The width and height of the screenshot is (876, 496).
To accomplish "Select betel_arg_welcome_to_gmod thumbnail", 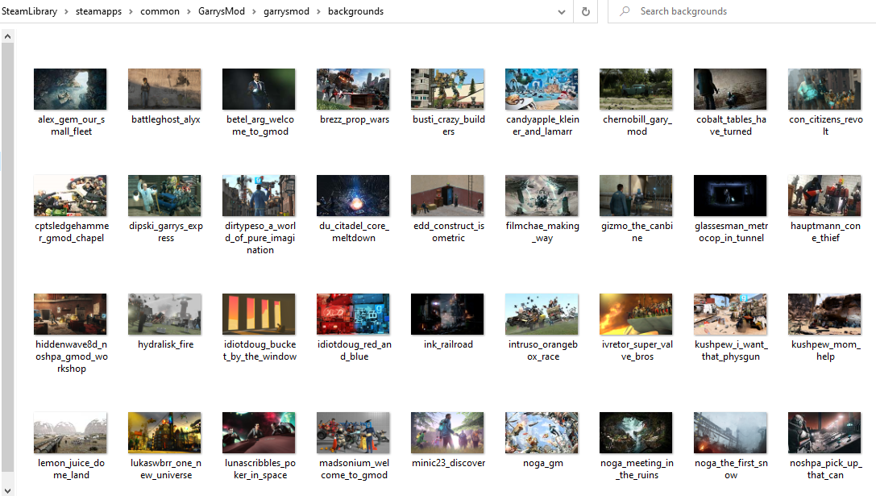I will [259, 89].
